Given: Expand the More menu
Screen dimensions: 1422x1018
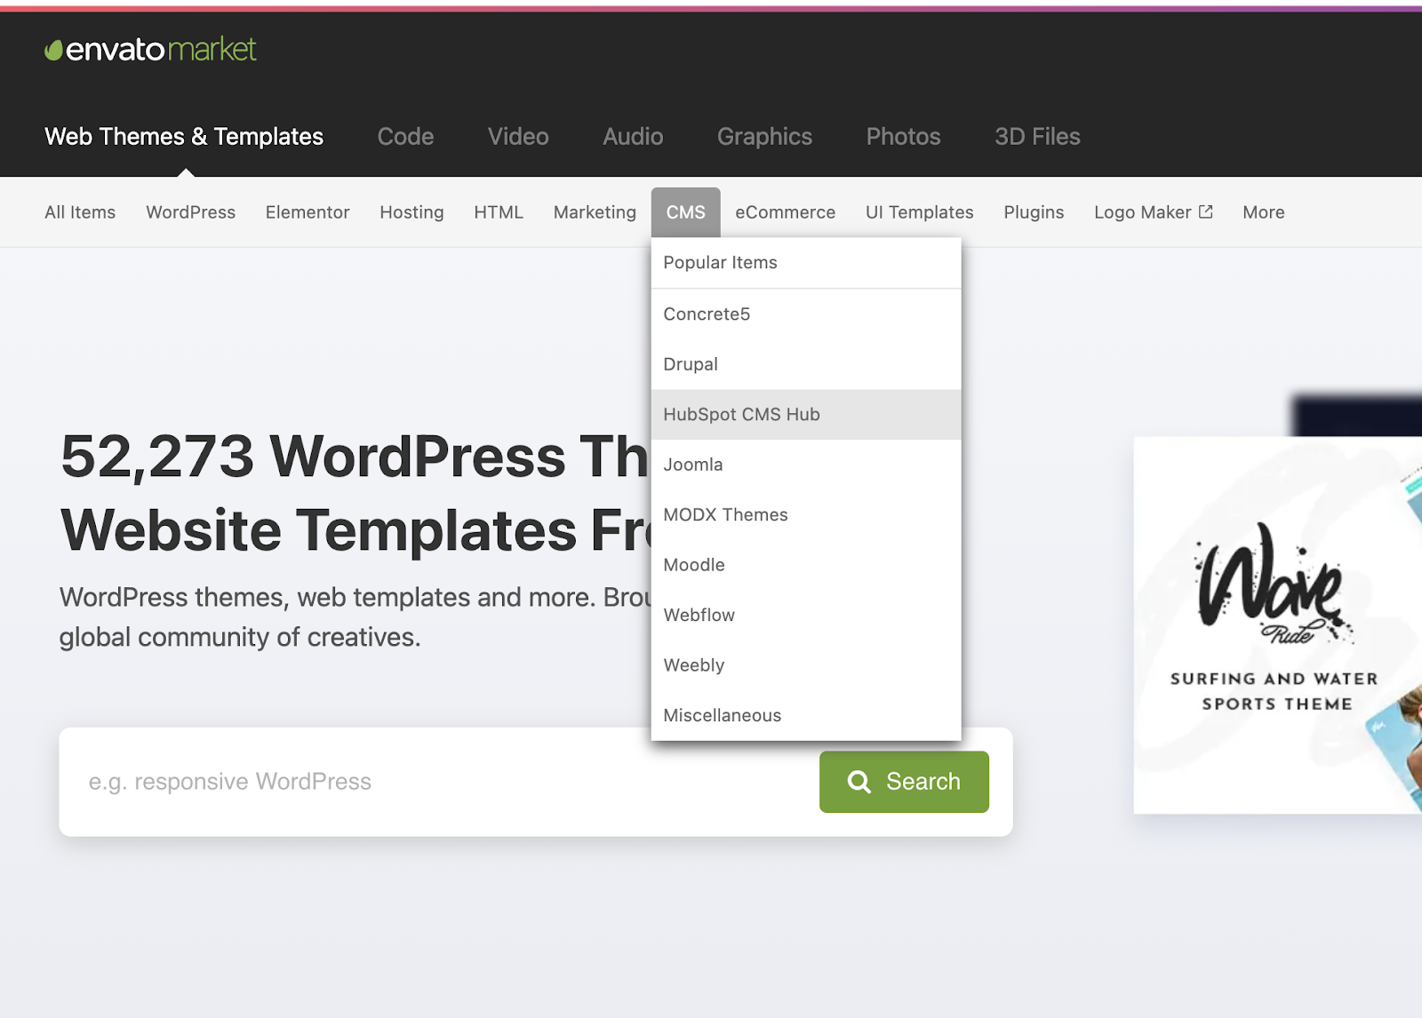Looking at the screenshot, I should (x=1263, y=212).
